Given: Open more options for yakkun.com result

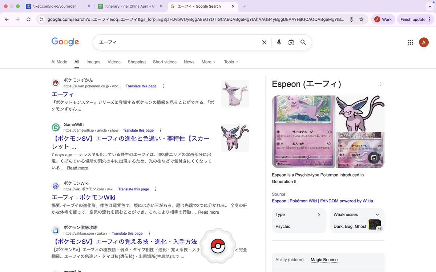Looking at the screenshot, I should pyautogui.click(x=149, y=234).
